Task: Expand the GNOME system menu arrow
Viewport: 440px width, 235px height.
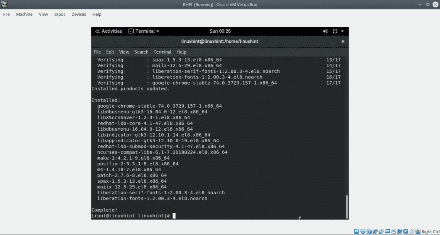Action: (x=343, y=31)
